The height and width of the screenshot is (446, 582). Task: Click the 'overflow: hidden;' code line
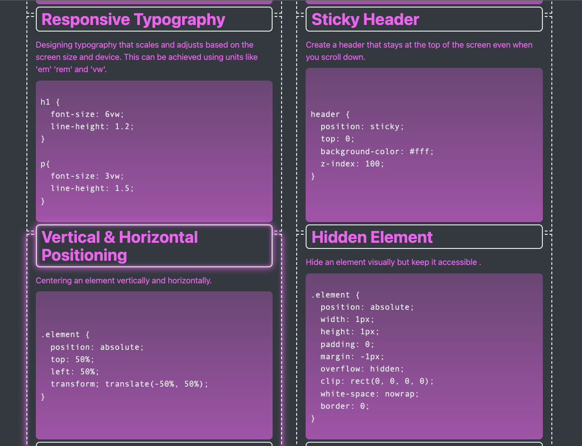point(362,369)
